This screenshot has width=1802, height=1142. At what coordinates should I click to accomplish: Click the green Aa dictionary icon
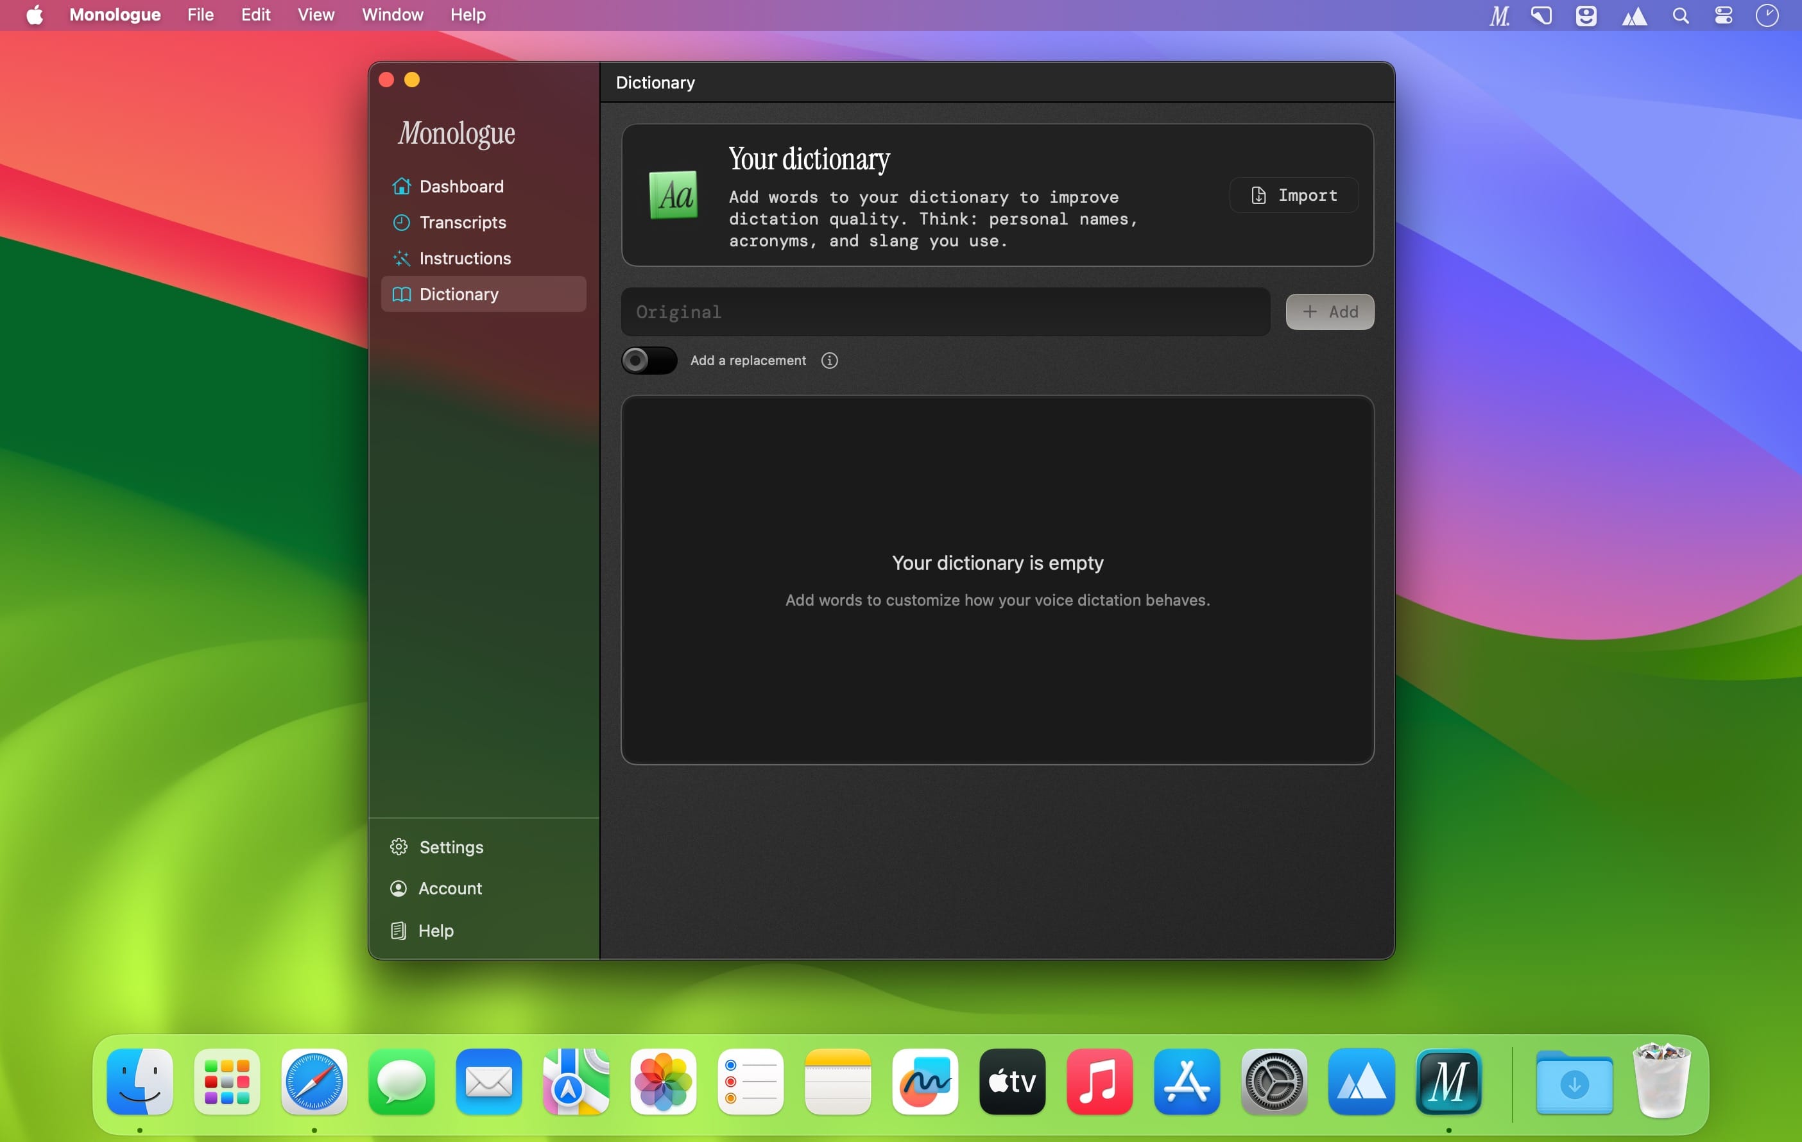(674, 195)
